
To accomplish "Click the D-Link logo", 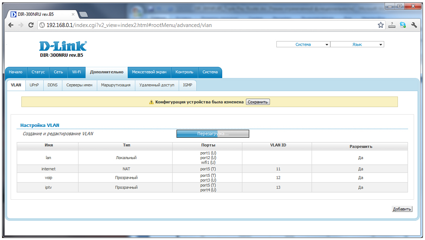I will [63, 46].
